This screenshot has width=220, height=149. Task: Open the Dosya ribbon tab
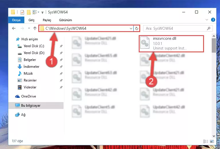16,20
